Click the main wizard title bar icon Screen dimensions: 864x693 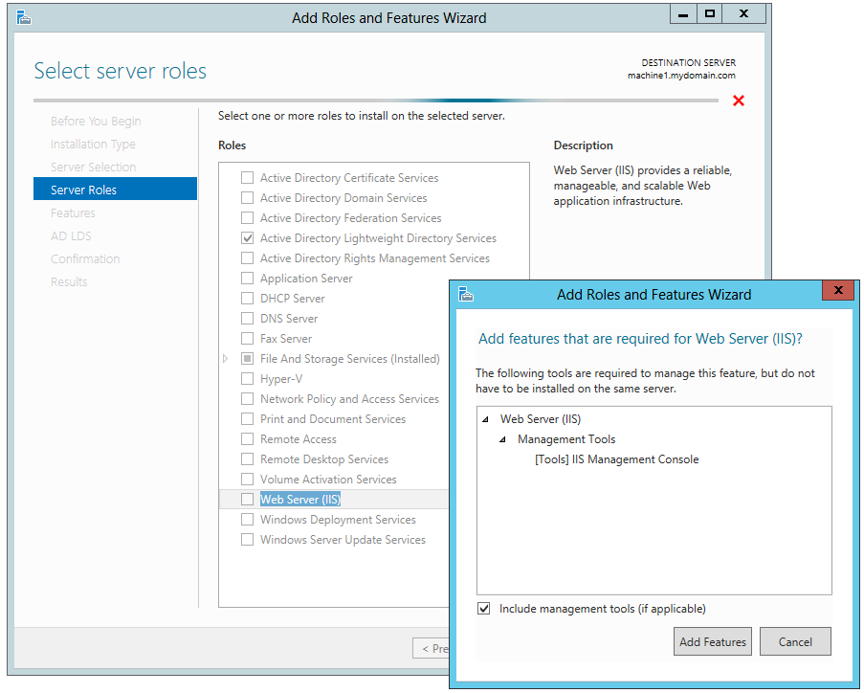click(23, 17)
